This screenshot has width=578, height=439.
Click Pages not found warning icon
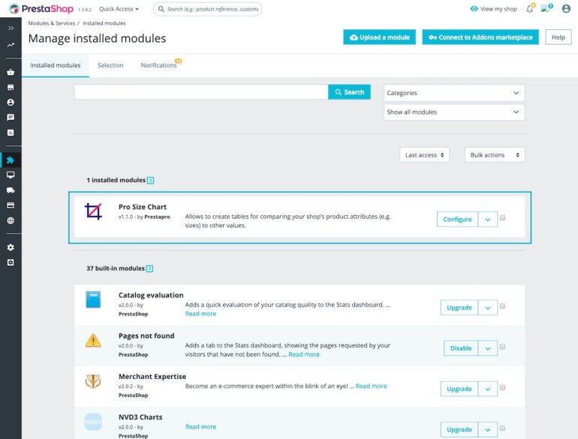point(93,340)
